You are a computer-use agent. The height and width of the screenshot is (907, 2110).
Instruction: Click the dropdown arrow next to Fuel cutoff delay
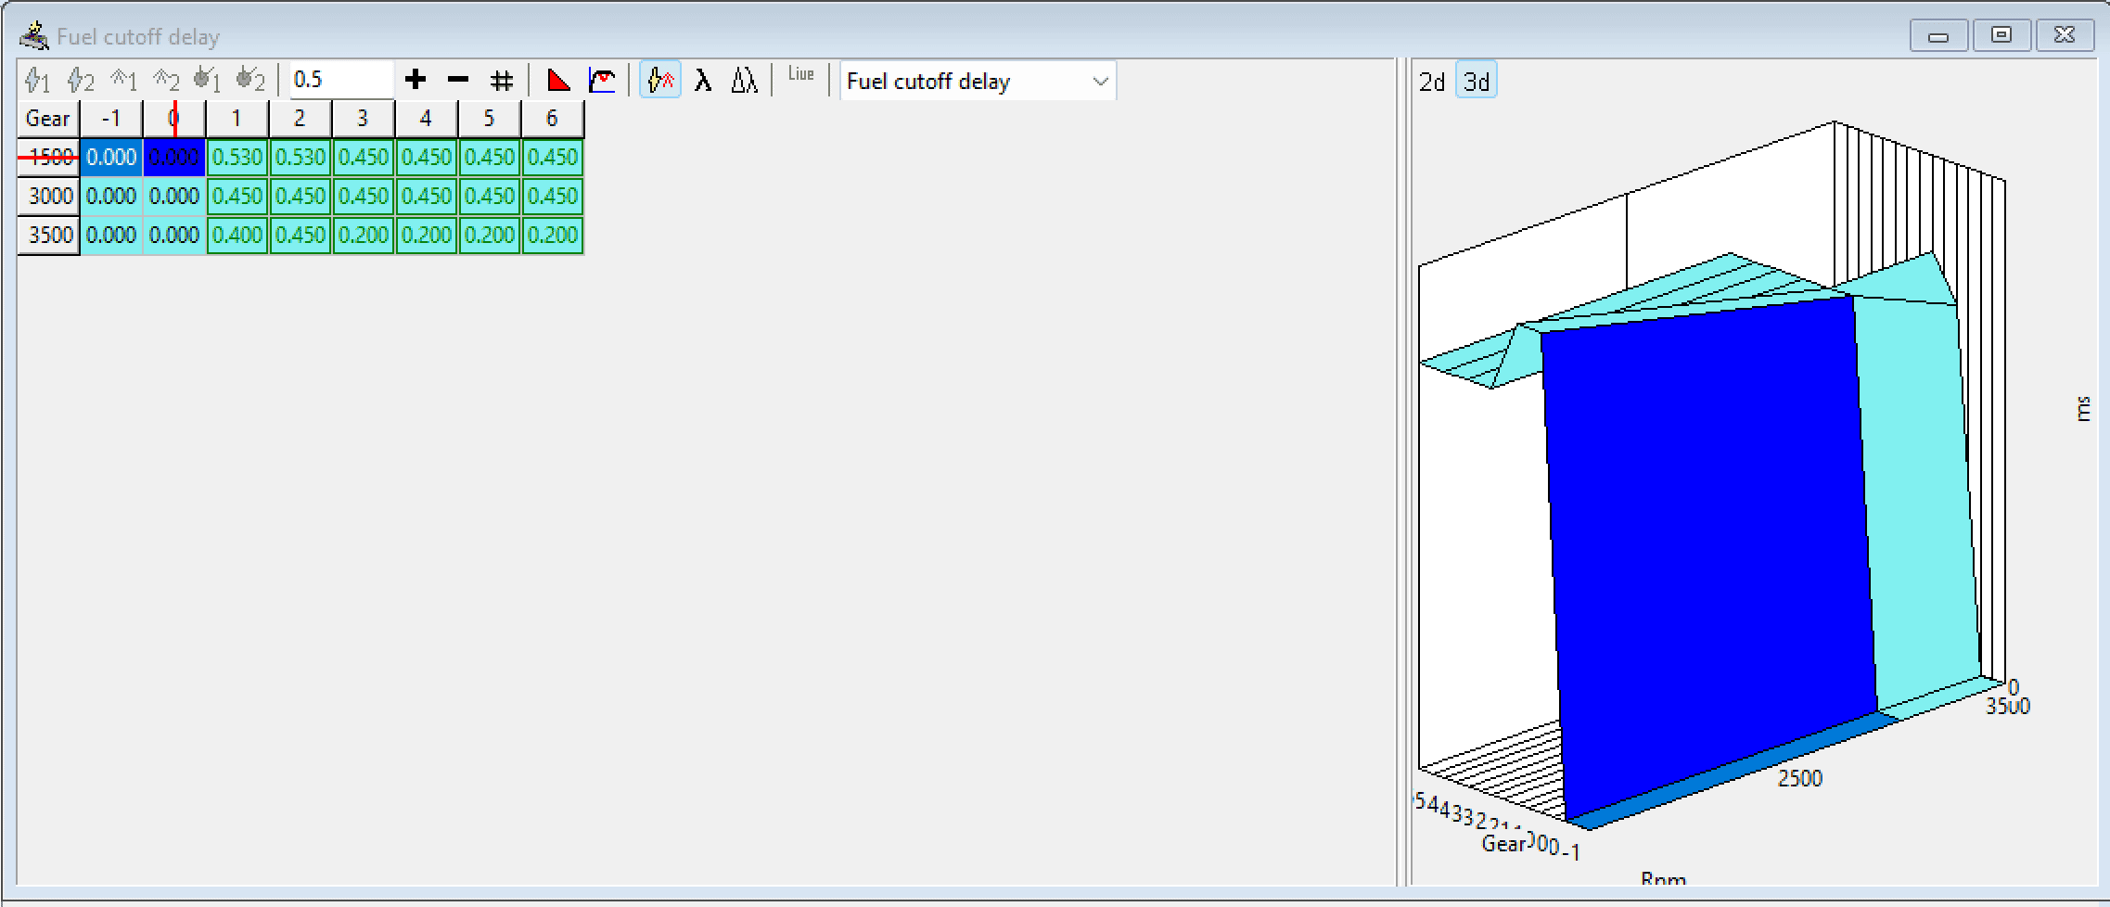(1101, 82)
